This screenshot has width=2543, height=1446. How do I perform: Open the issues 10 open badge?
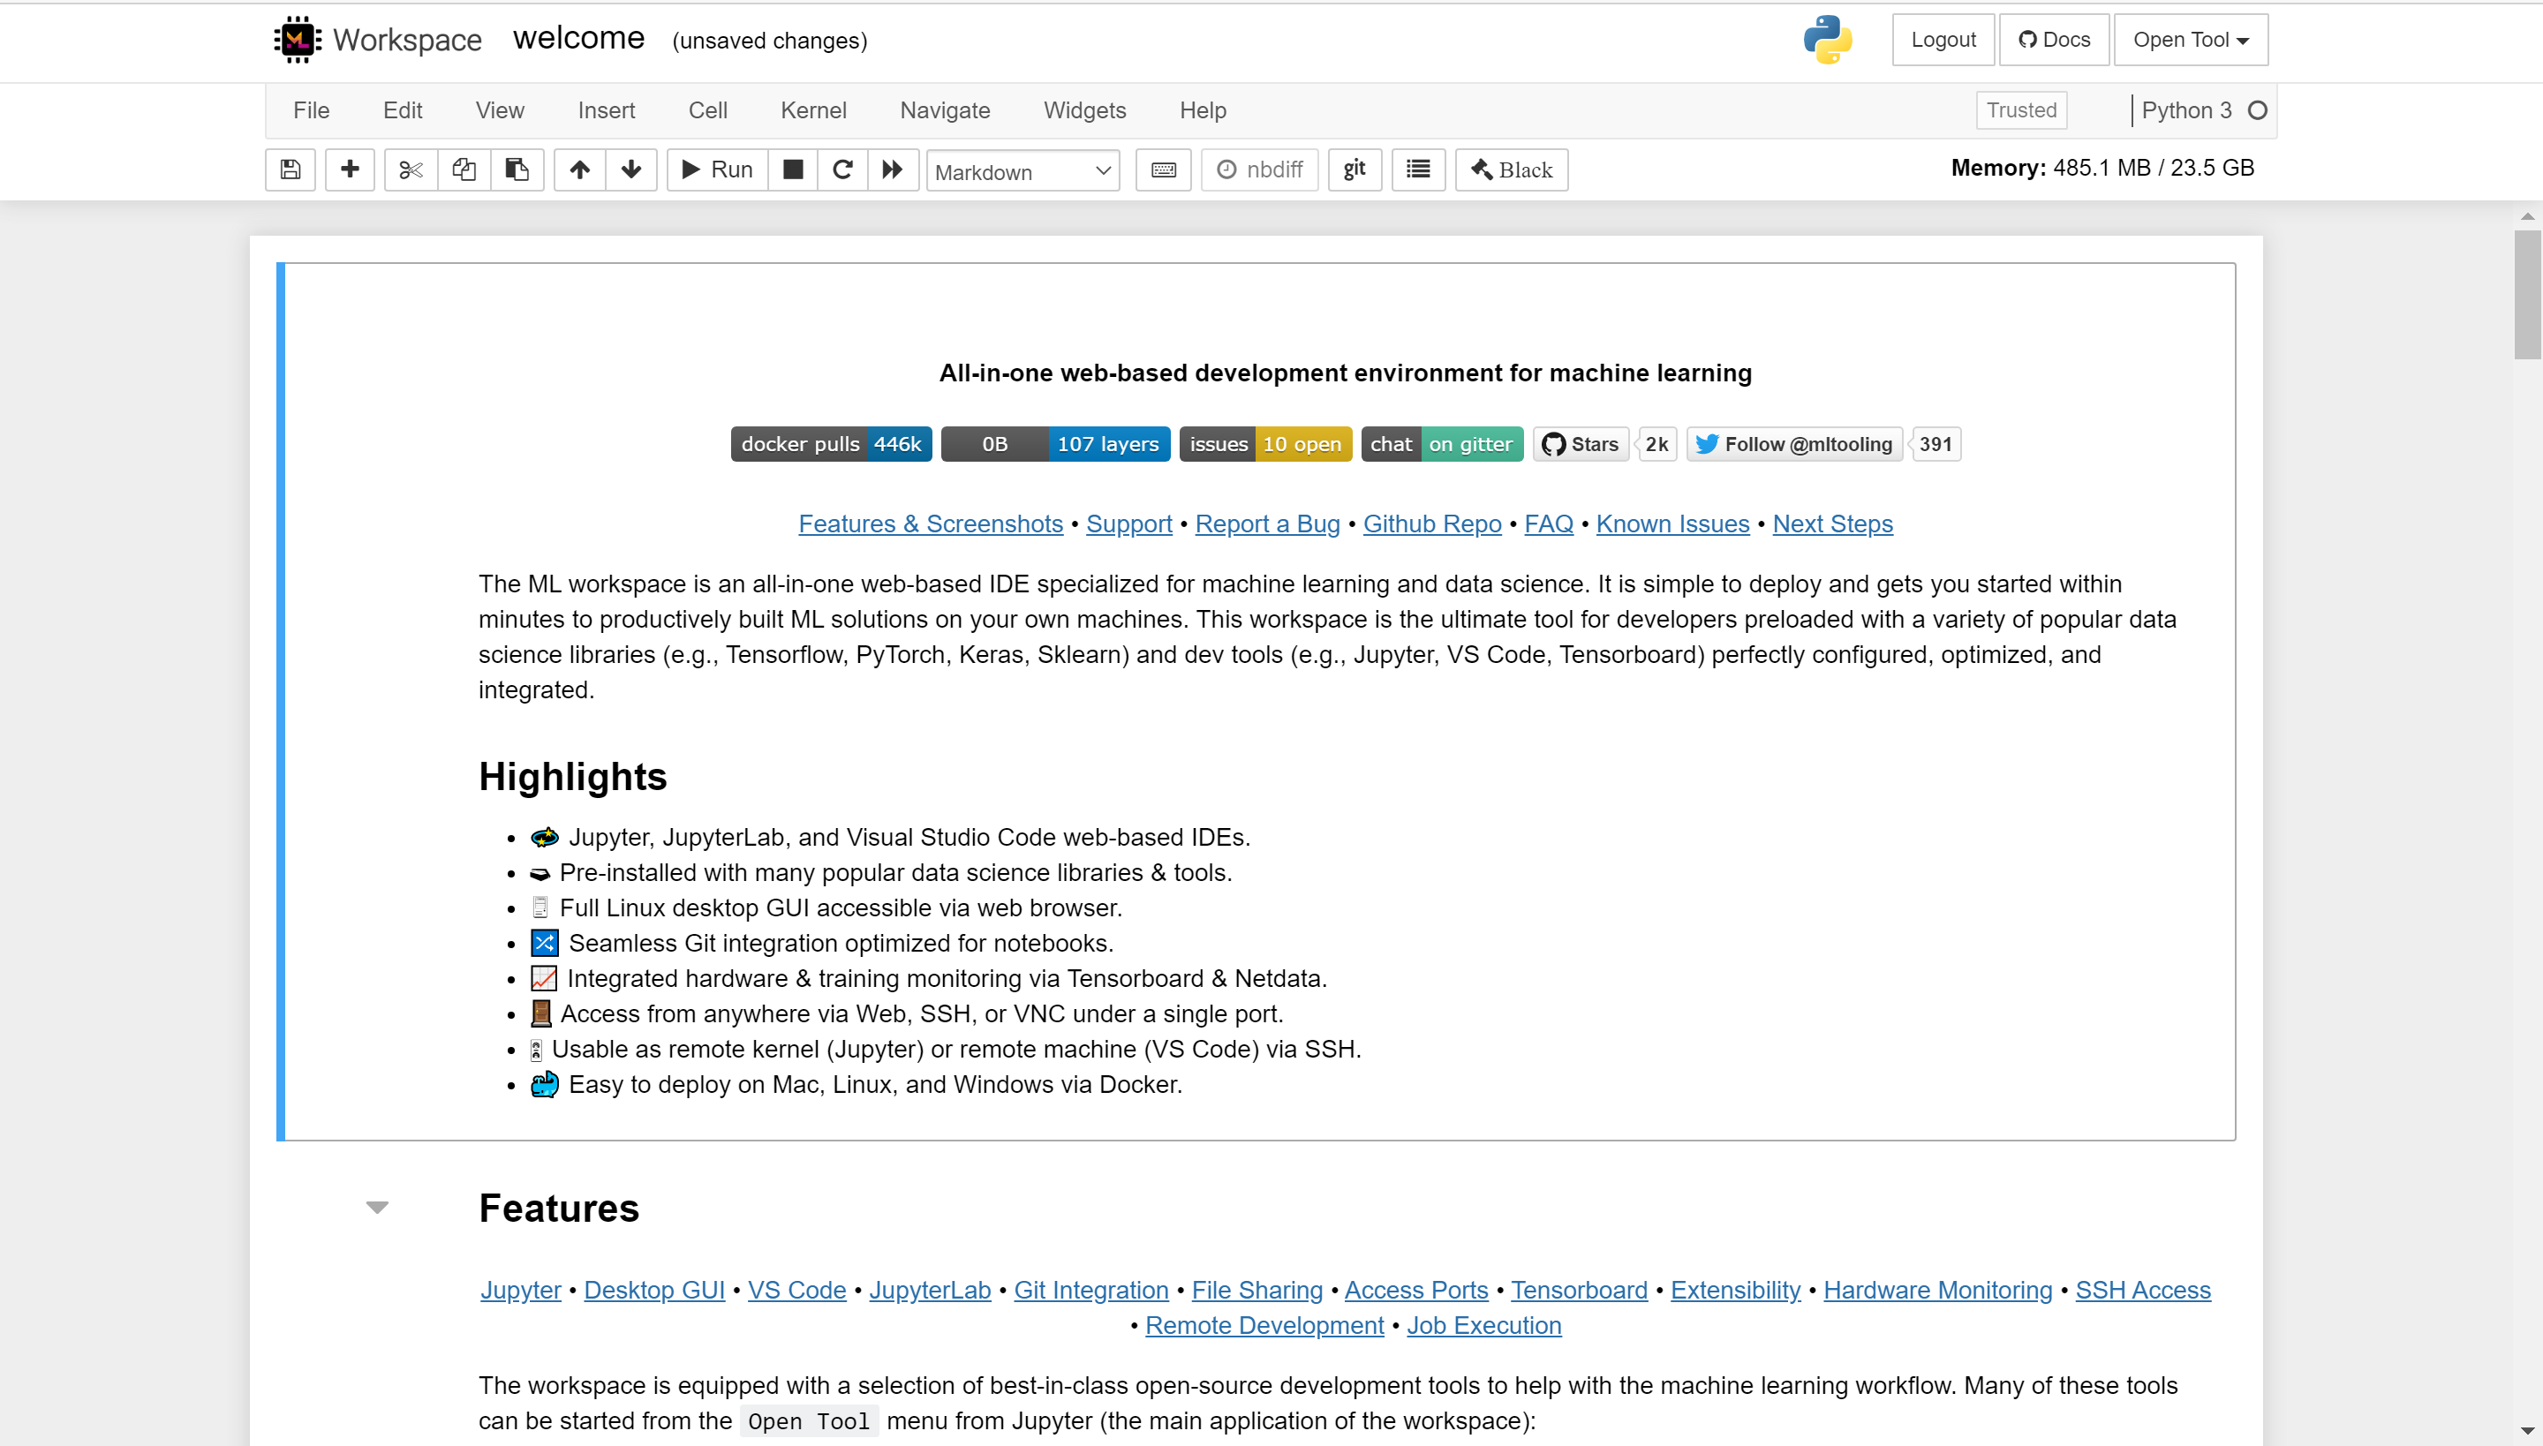pos(1265,444)
